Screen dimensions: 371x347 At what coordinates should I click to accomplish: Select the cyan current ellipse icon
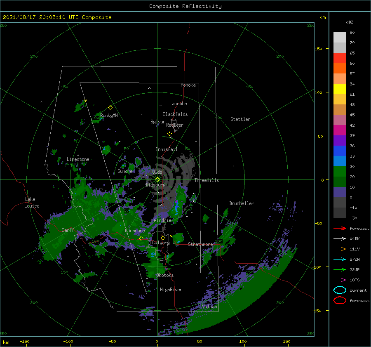[x=340, y=290]
